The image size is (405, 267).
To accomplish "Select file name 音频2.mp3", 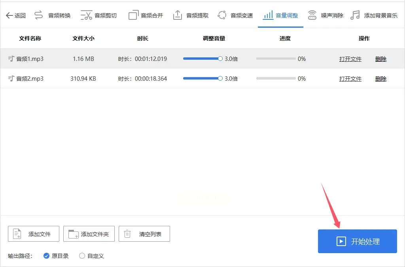I will click(x=30, y=78).
